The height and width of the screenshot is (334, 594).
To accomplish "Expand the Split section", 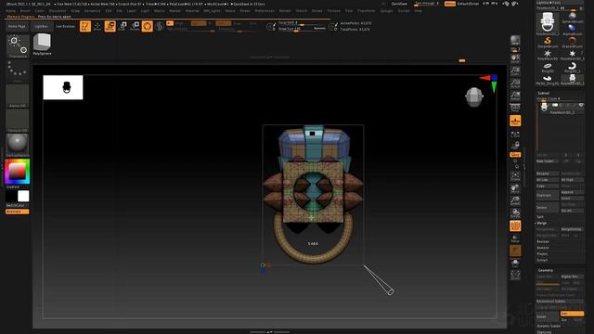I will (x=540, y=217).
